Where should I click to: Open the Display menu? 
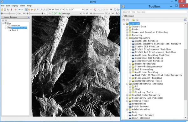pyautogui.click(x=15, y=6)
